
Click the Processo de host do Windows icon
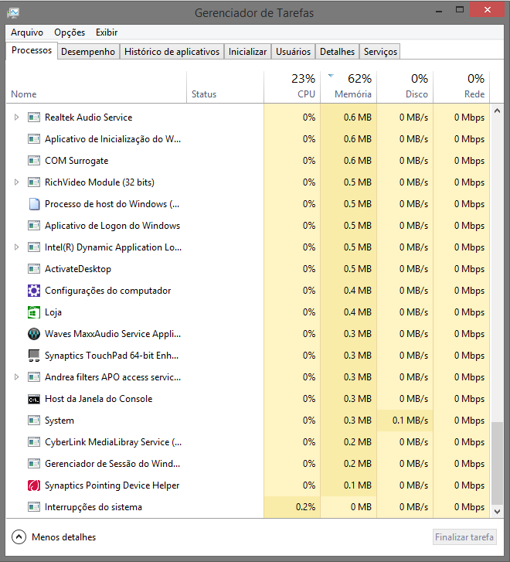(34, 204)
